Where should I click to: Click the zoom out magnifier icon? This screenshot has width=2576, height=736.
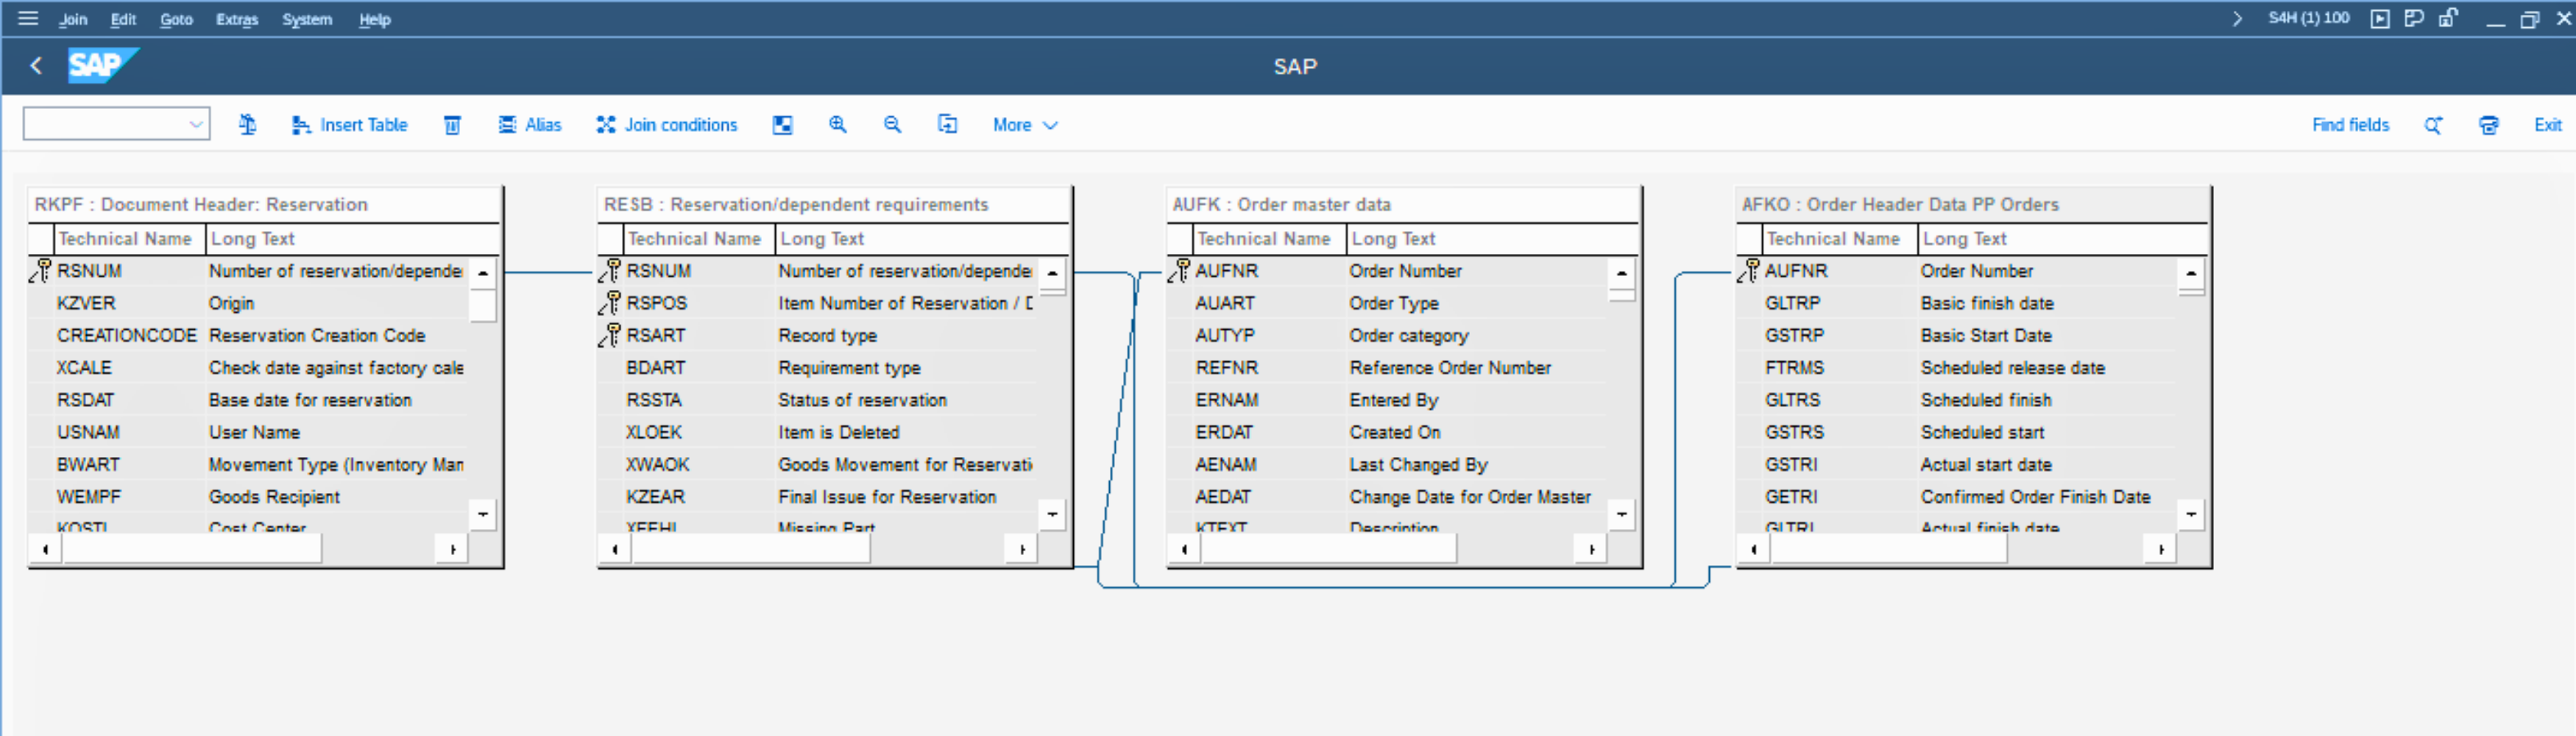point(892,125)
